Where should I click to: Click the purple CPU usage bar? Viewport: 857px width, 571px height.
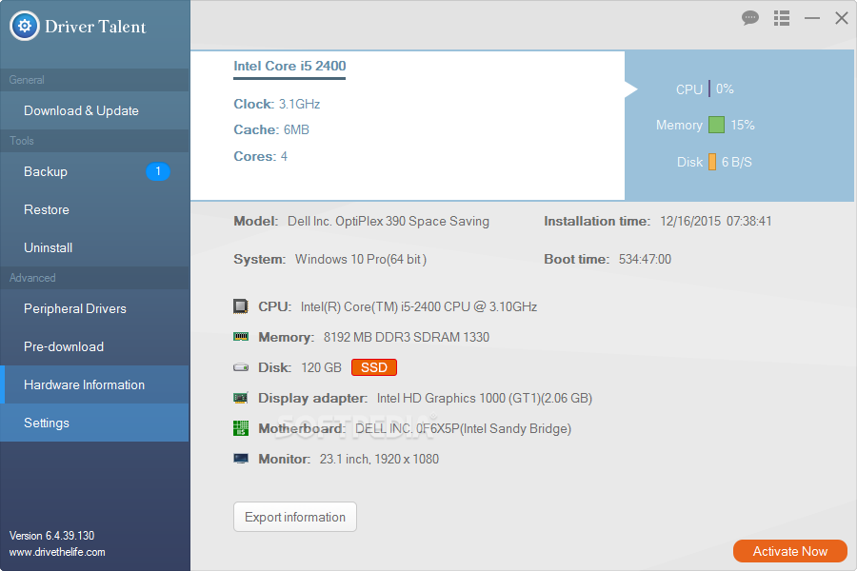(x=709, y=89)
